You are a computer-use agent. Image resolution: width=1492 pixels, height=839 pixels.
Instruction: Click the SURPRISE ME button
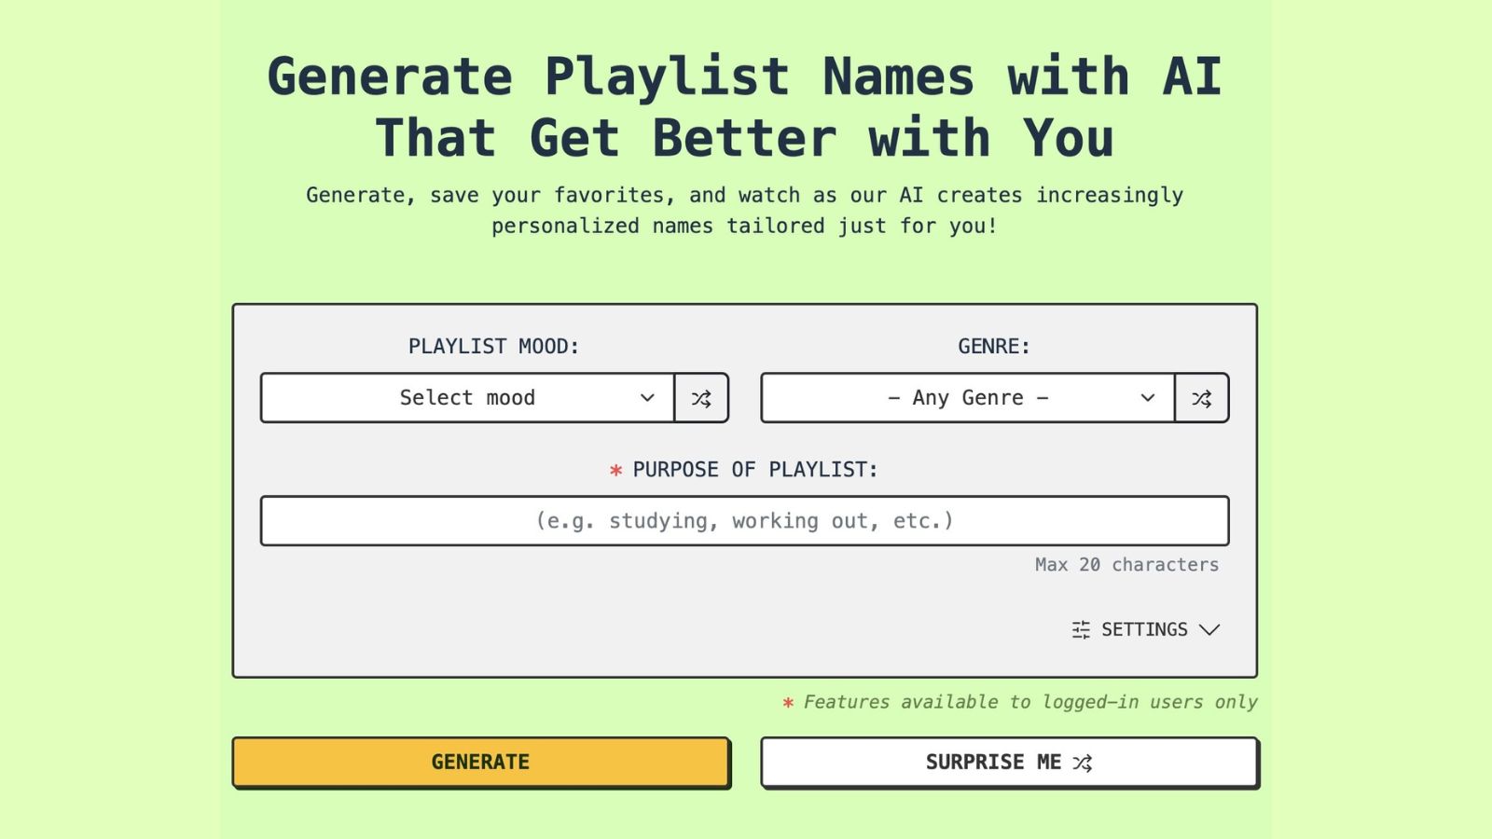tap(1010, 762)
